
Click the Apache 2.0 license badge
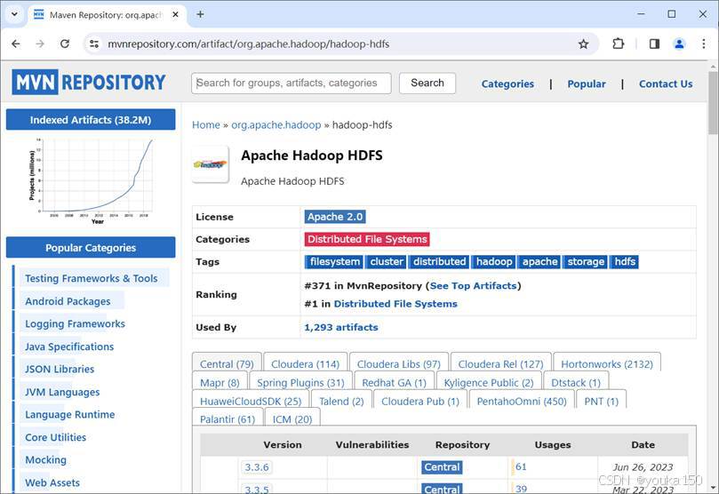[x=335, y=217]
